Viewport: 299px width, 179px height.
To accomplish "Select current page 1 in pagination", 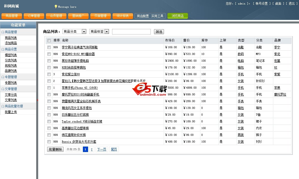I will (x=85, y=149).
